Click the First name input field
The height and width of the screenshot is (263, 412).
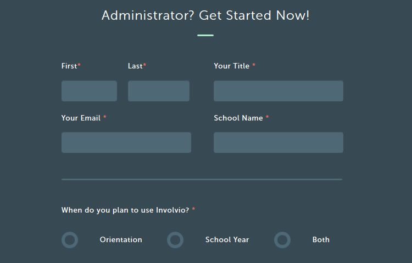89,91
